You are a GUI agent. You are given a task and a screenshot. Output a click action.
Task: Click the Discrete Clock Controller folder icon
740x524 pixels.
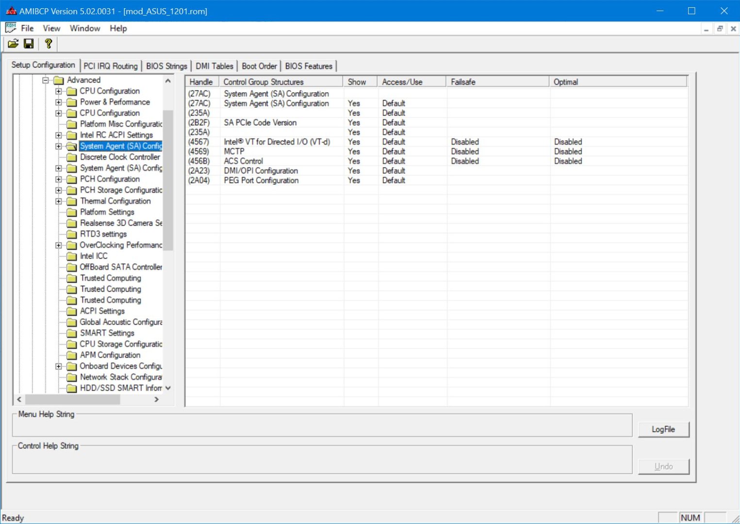pos(72,157)
